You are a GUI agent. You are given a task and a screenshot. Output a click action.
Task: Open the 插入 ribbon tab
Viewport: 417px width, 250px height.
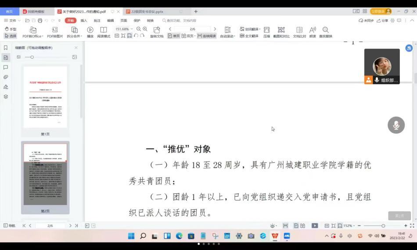click(84, 21)
